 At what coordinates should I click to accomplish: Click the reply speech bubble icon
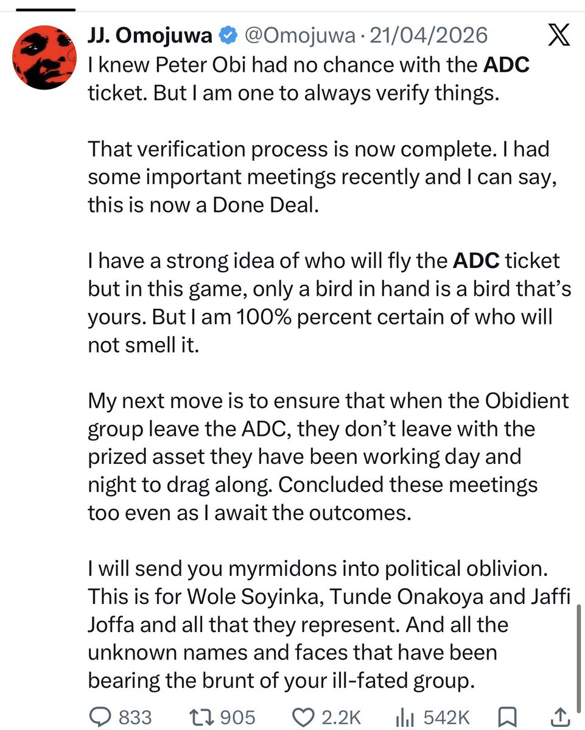point(100,717)
